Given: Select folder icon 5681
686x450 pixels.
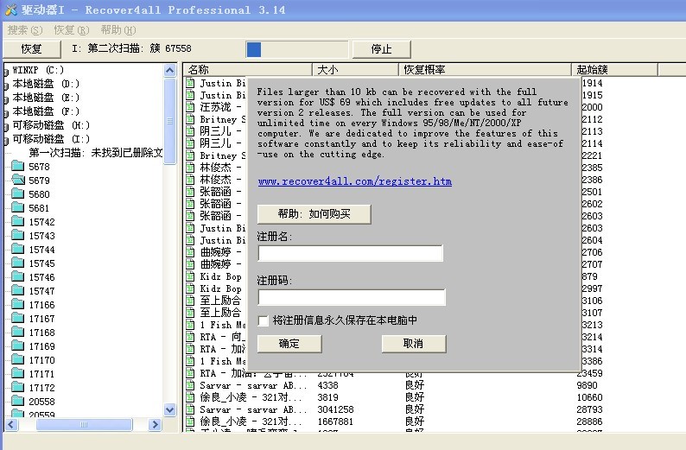Looking at the screenshot, I should click(x=18, y=208).
